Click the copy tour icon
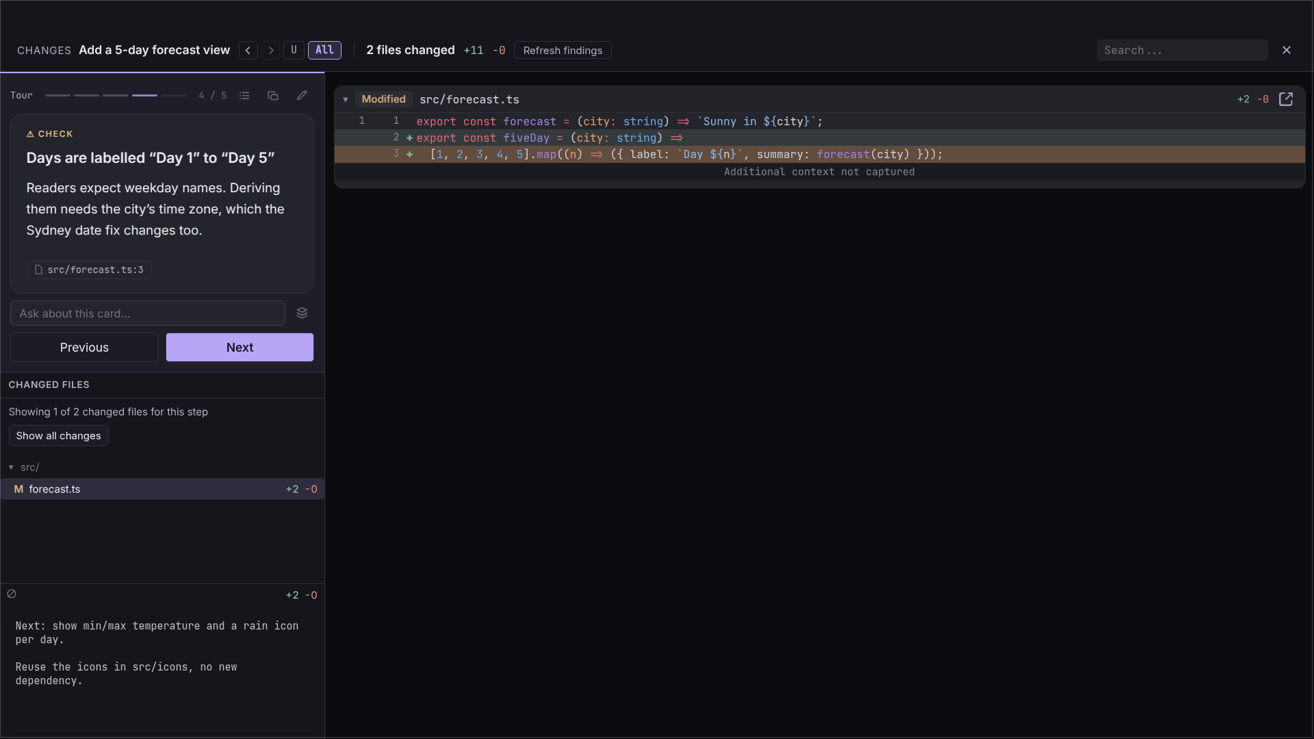The image size is (1314, 739). 273,95
